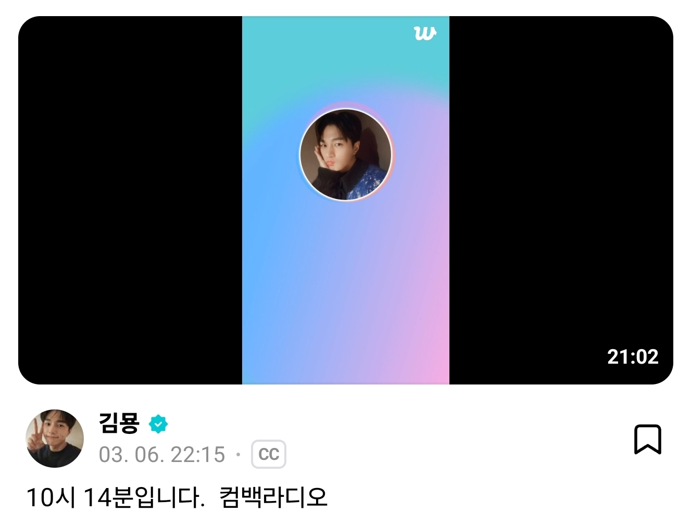Viewport: 691px width, 526px height.
Task: Tap the Weverse logo on the video
Action: click(425, 33)
